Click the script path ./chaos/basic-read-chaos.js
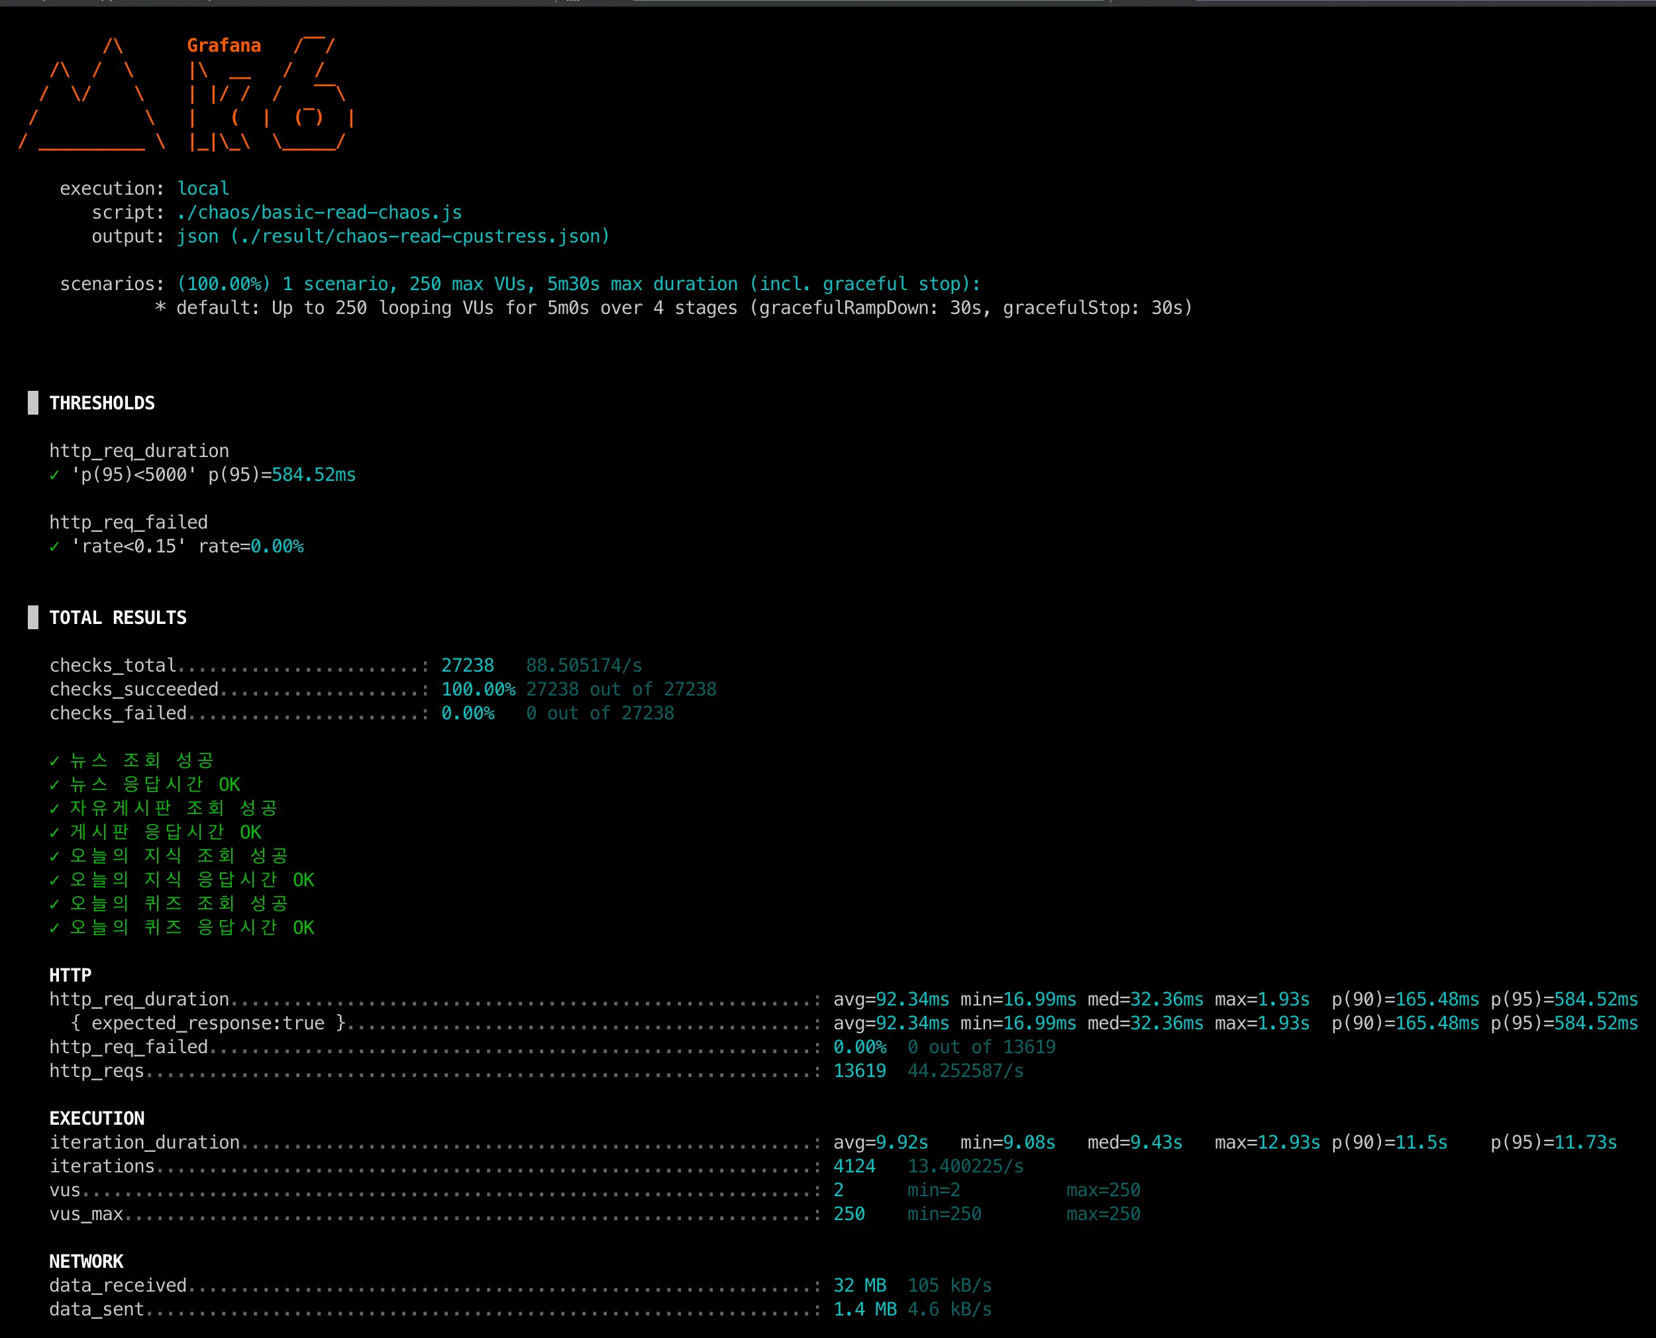 point(319,213)
